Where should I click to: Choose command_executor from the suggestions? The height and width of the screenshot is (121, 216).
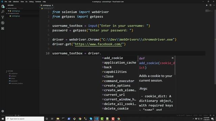coord(119,81)
